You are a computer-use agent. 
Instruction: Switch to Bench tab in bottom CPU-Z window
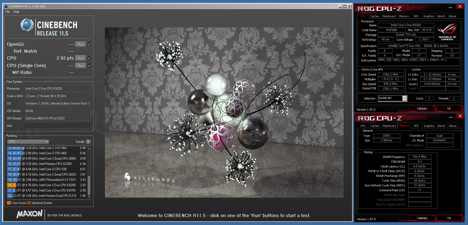click(x=441, y=126)
